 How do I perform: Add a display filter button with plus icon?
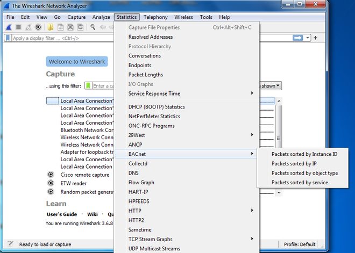point(315,38)
